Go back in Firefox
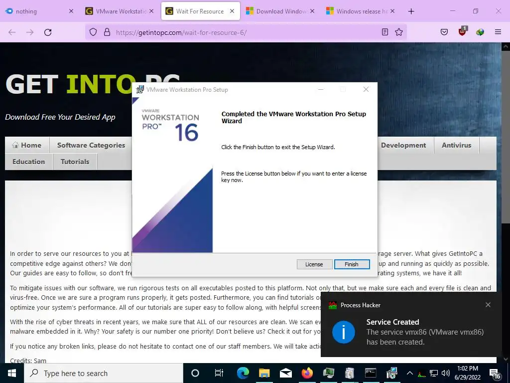The image size is (510, 383). 12,32
